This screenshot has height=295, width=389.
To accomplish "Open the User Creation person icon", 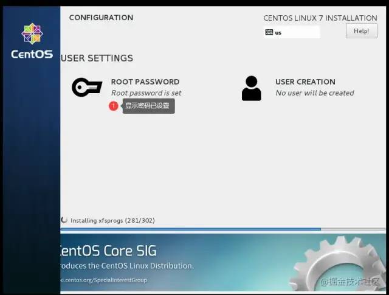I will pos(251,88).
